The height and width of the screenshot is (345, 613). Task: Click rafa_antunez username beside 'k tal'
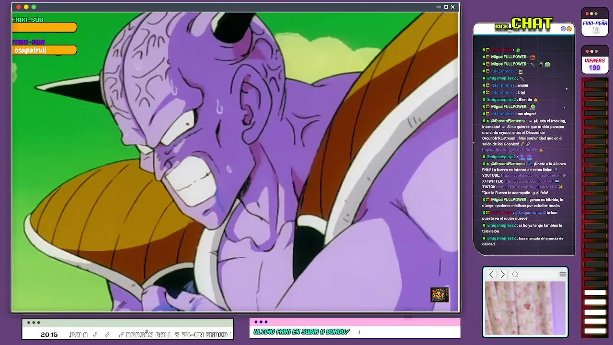[x=503, y=92]
